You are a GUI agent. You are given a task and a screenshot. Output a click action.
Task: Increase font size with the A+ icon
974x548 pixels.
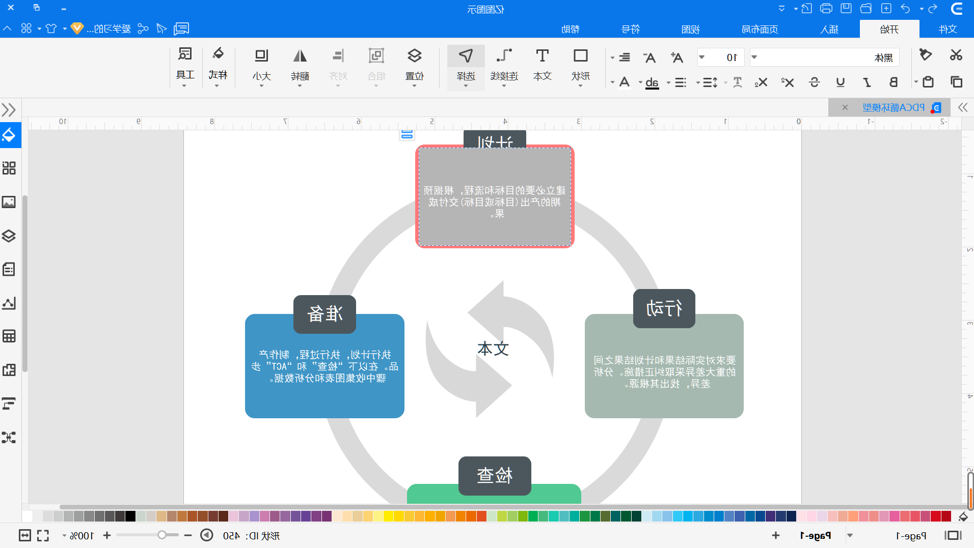(677, 57)
